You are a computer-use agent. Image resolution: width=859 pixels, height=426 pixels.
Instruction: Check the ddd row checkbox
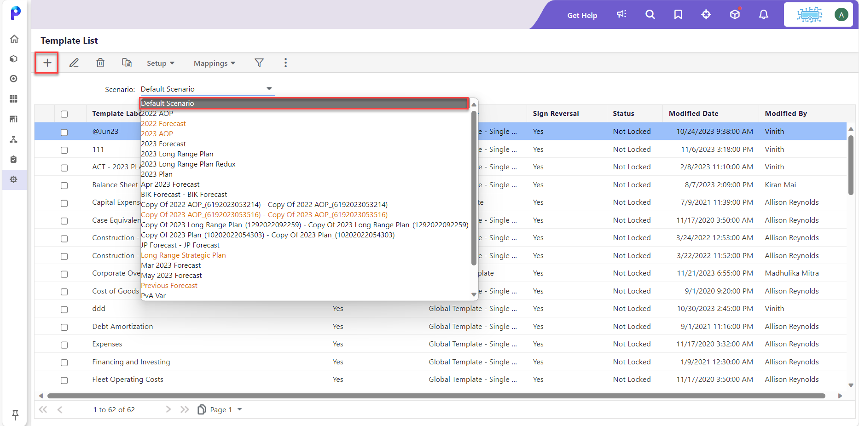point(64,310)
